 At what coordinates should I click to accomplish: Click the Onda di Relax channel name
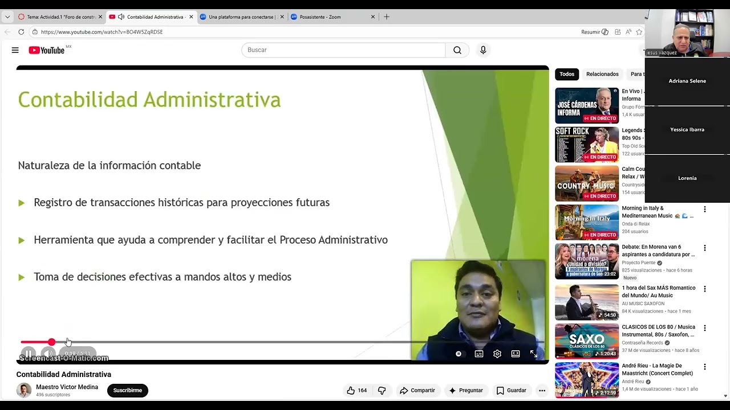click(x=636, y=224)
